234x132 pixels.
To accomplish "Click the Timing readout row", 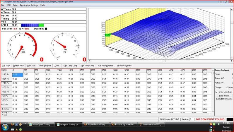I will pyautogui.click(x=43, y=19).
